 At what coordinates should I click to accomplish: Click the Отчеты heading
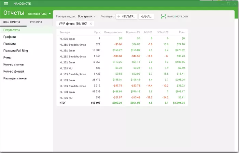tap(14, 13)
